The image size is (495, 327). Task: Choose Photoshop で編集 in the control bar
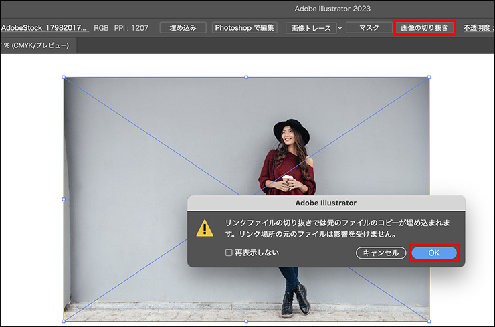point(244,28)
